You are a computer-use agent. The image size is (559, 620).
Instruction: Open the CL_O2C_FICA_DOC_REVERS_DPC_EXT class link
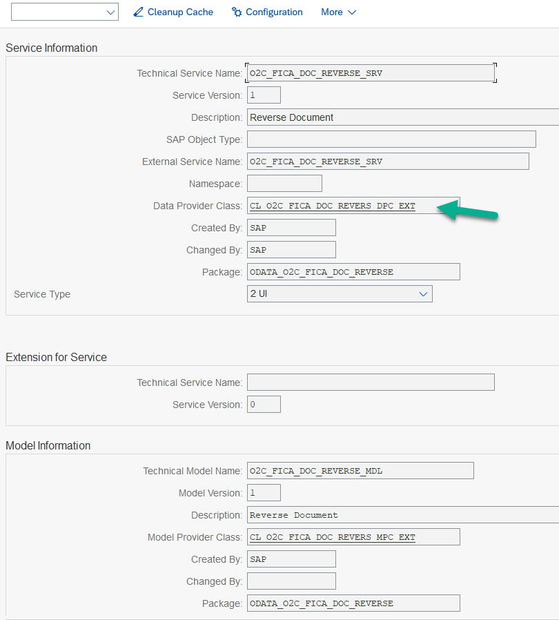333,206
